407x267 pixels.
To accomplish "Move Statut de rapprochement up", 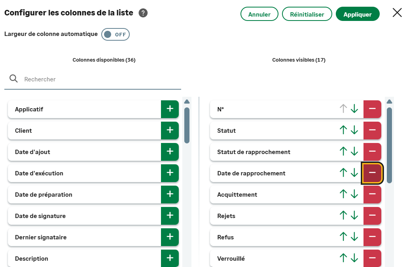I will pos(343,152).
